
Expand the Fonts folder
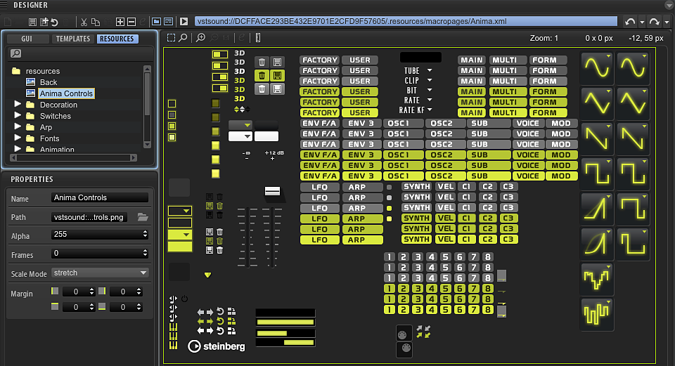click(x=17, y=138)
